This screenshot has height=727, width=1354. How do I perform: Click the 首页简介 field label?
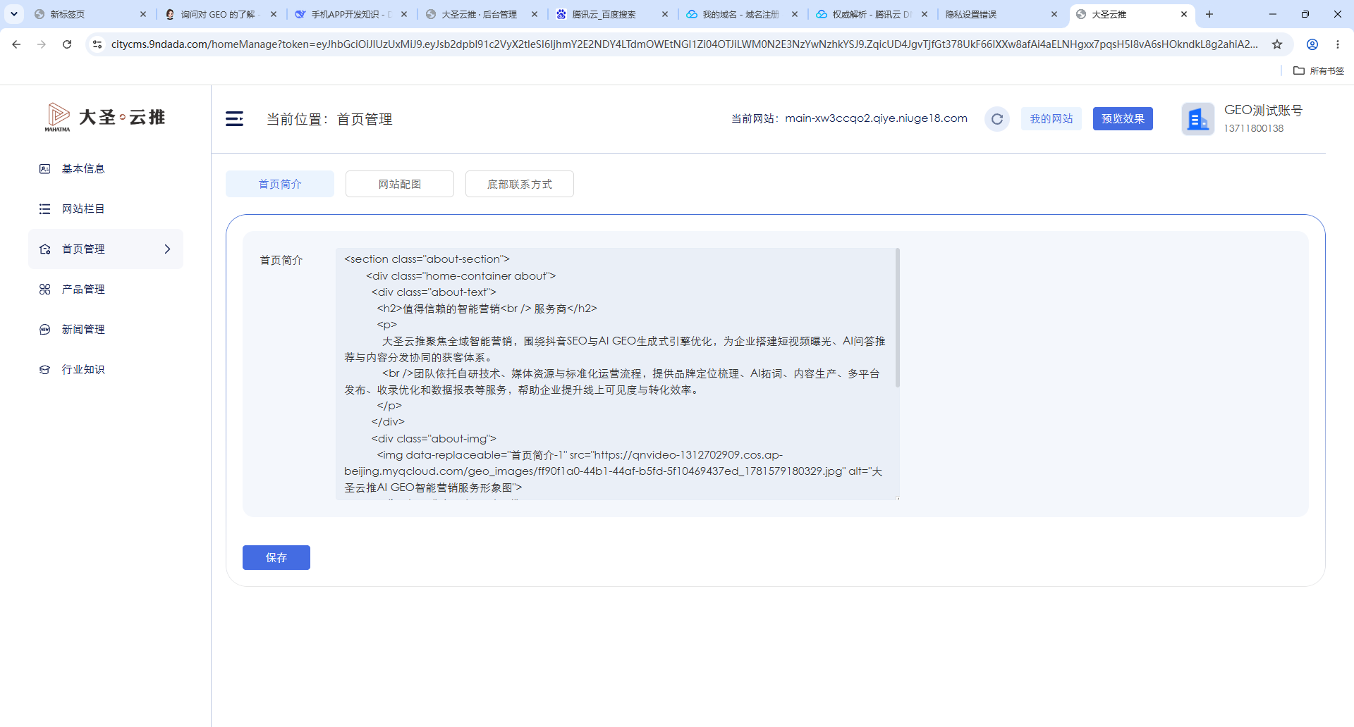(x=281, y=261)
